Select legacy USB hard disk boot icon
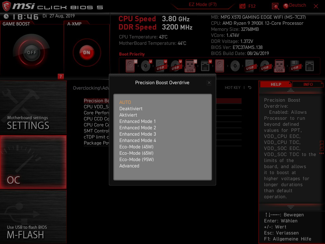This screenshot has height=244, width=325. tap(250, 66)
